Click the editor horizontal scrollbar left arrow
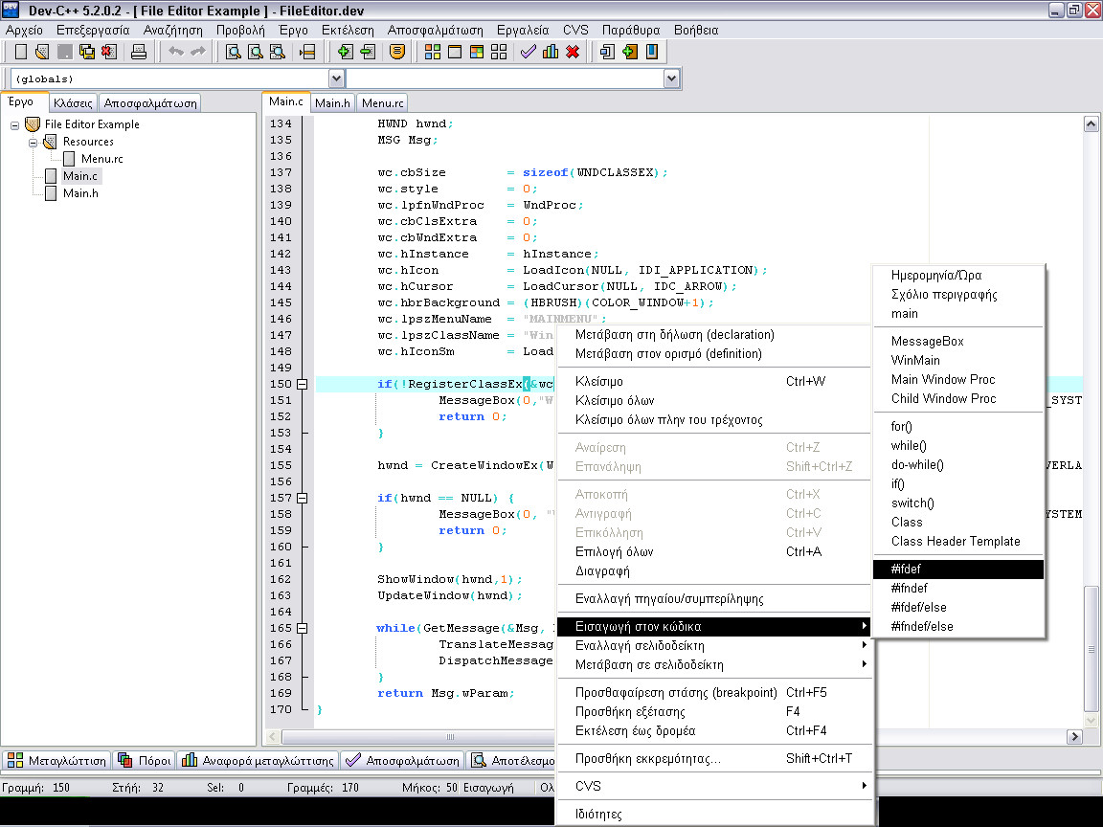Screen dimensions: 1103x827 click(274, 736)
